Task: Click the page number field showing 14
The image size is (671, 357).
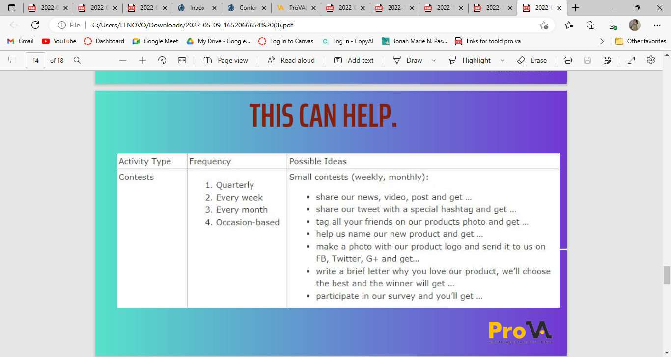Action: (35, 60)
